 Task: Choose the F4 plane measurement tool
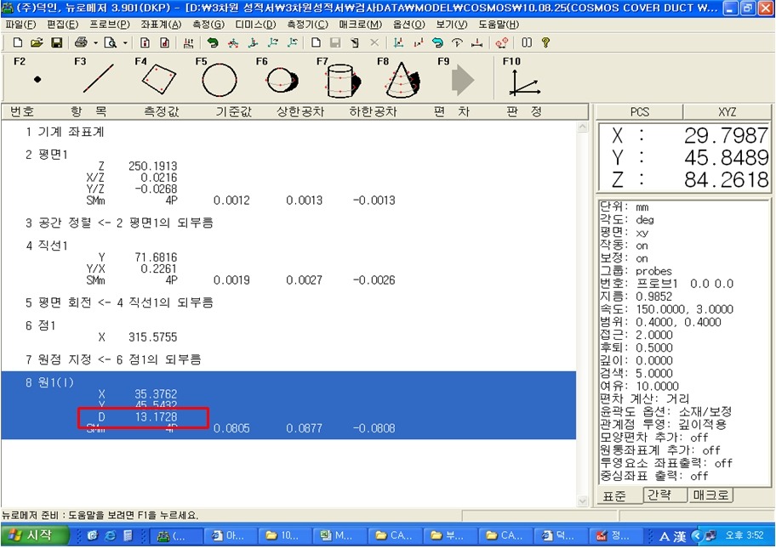coord(157,80)
